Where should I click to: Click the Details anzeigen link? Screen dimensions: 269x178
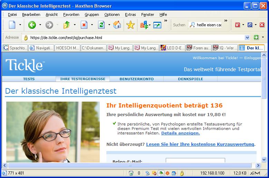click(181, 133)
